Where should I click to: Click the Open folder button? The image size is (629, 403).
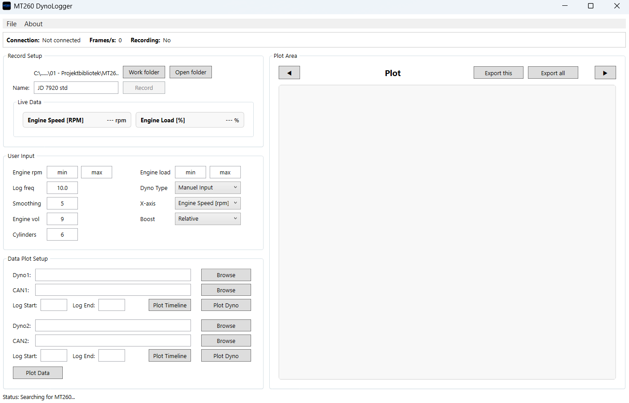[x=191, y=72]
